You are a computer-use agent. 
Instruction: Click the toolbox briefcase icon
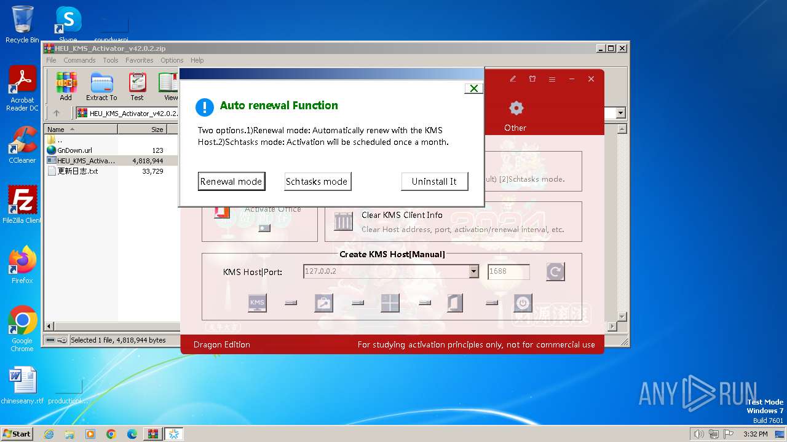coord(323,303)
